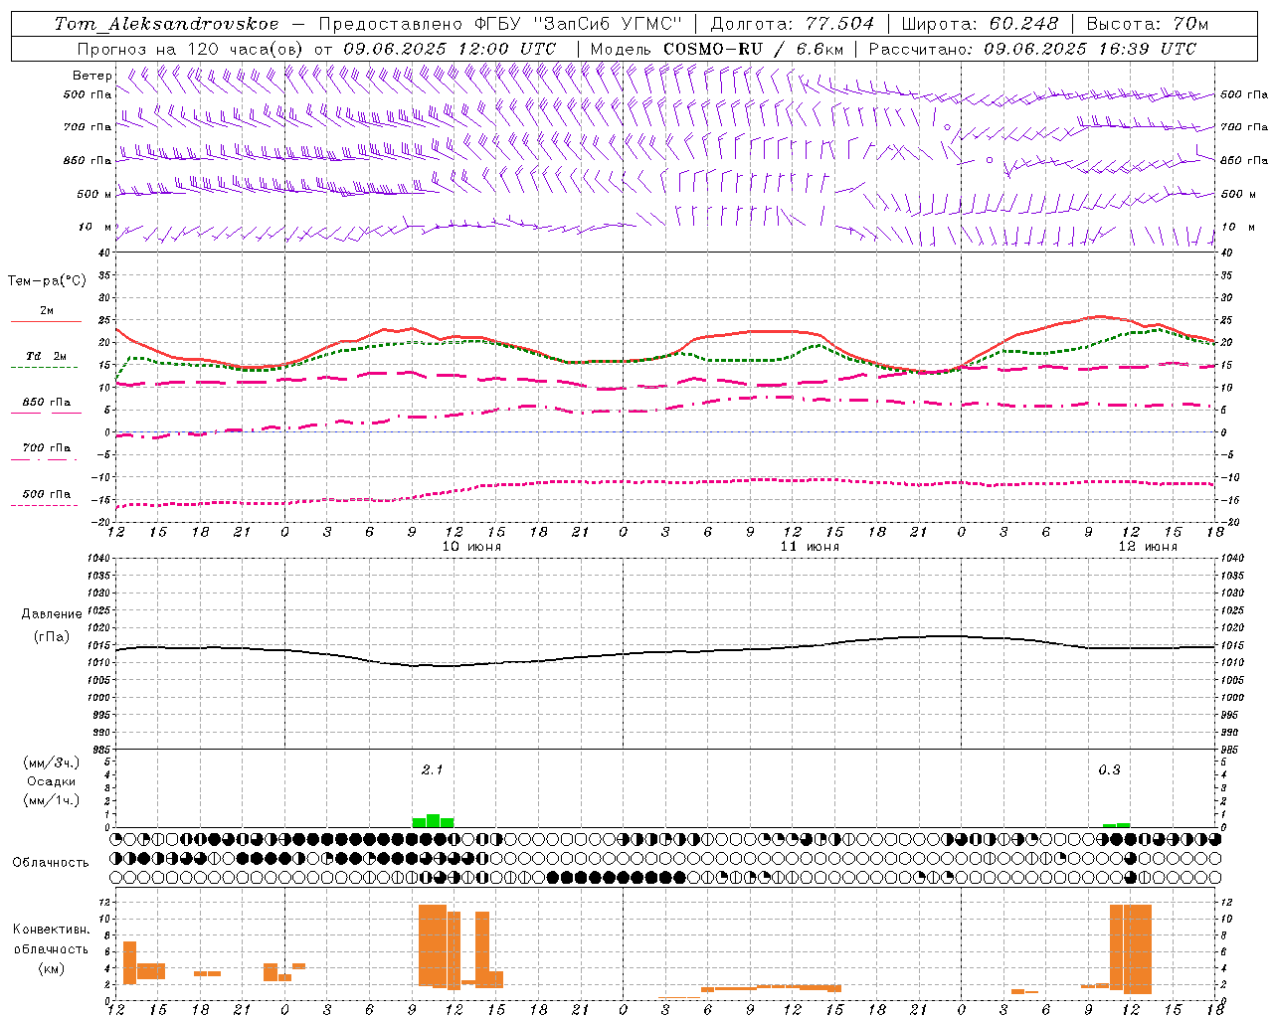Screen dimensions: 1273x1018
Task: Click the '(мм/3ч.)' precipitation unit label
Action: click(51, 763)
